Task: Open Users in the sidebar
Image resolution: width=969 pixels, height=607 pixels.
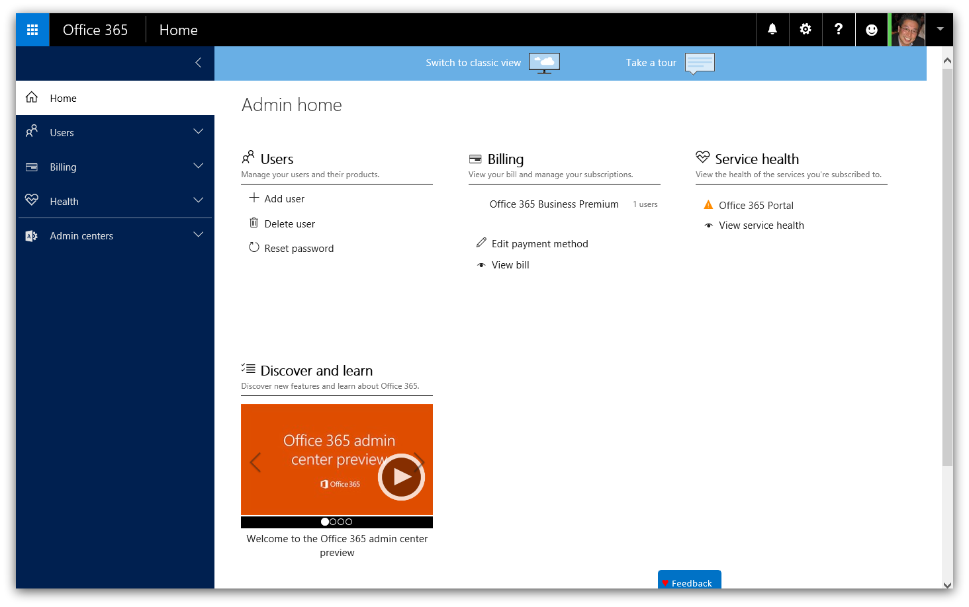Action: (x=115, y=132)
